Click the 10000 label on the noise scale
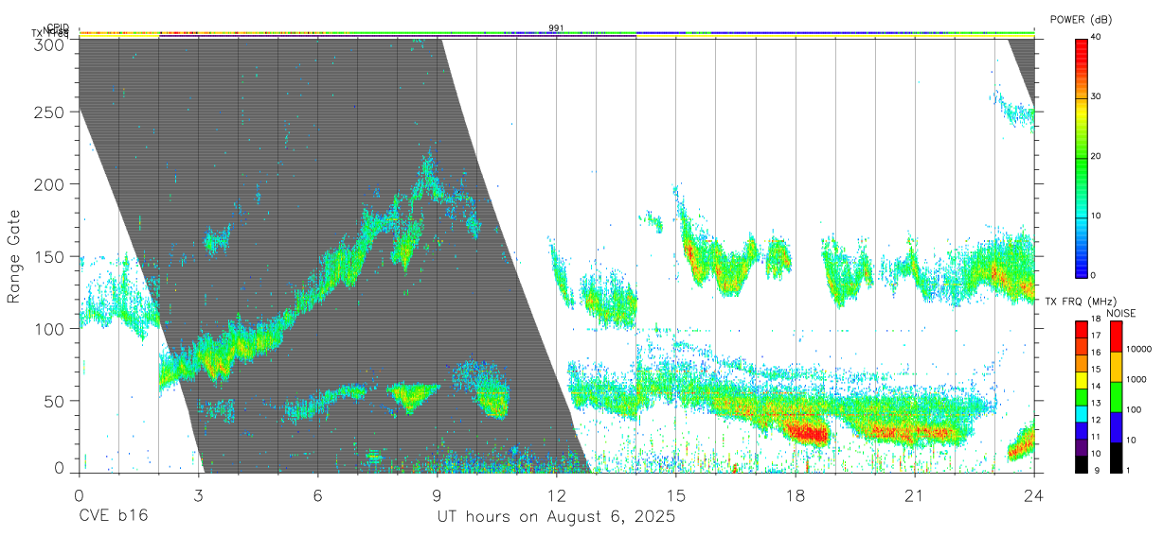Image resolution: width=1163 pixels, height=536 pixels. click(x=1139, y=349)
